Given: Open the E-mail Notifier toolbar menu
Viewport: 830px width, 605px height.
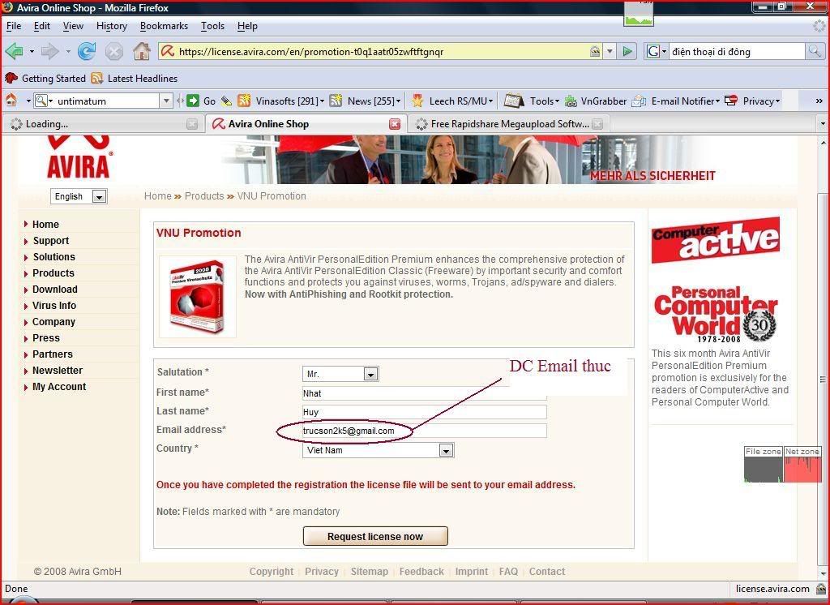Looking at the screenshot, I should 676,101.
